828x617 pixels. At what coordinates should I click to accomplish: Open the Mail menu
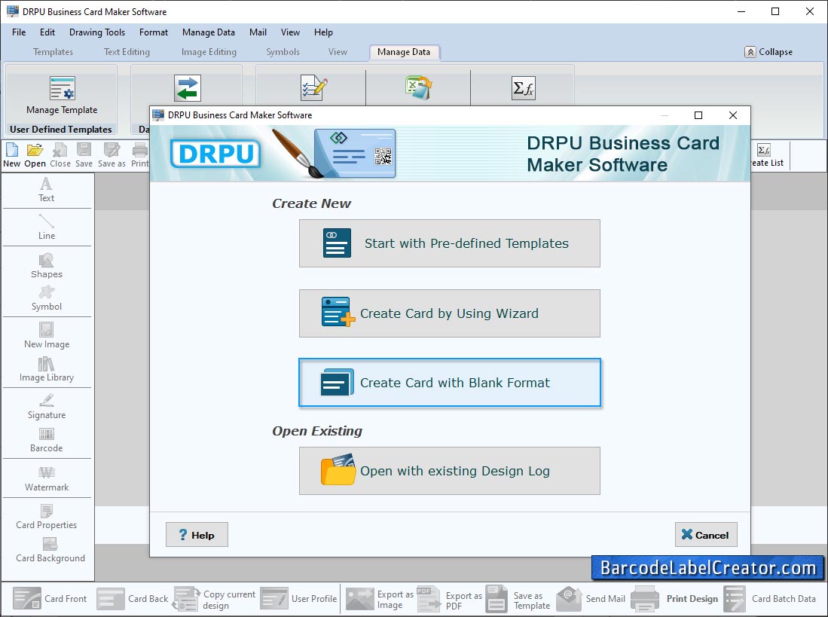click(258, 32)
